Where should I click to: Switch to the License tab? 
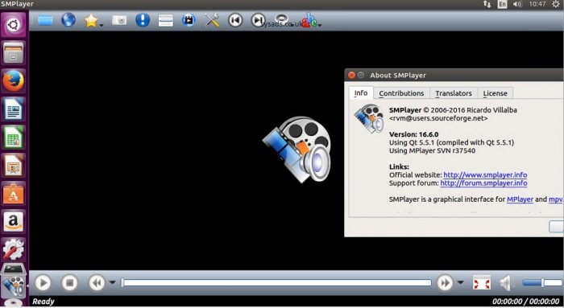[495, 93]
